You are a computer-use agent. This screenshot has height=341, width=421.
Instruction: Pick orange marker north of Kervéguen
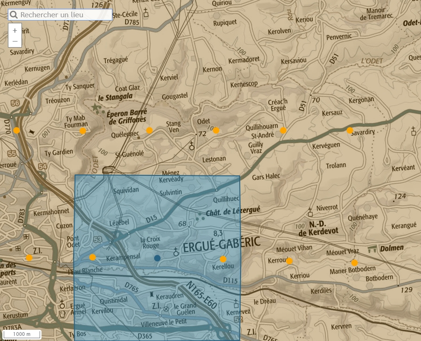point(350,130)
